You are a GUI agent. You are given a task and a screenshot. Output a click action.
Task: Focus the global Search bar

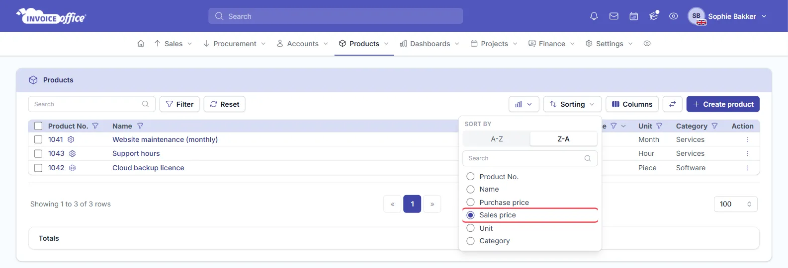(336, 16)
